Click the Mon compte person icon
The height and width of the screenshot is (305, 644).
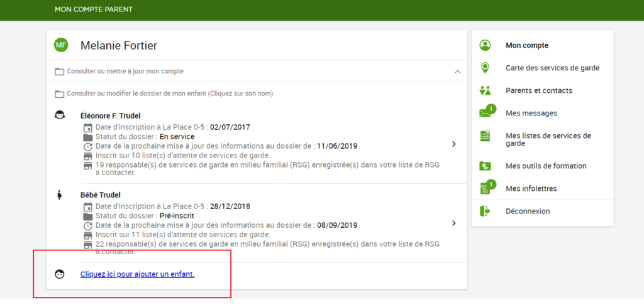(485, 46)
